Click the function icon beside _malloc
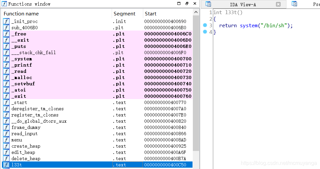 6,77
